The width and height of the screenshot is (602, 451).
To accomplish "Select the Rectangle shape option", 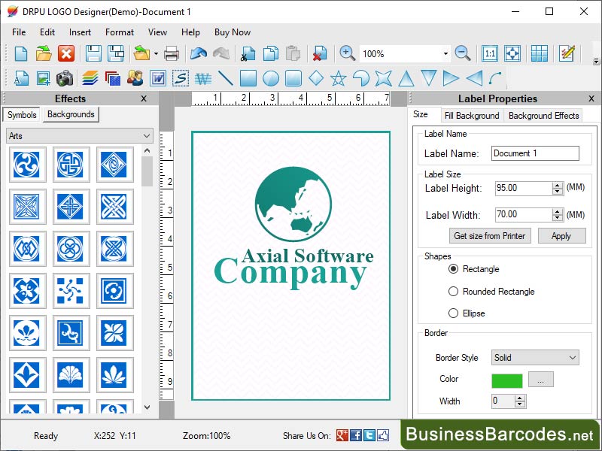I will click(x=454, y=269).
